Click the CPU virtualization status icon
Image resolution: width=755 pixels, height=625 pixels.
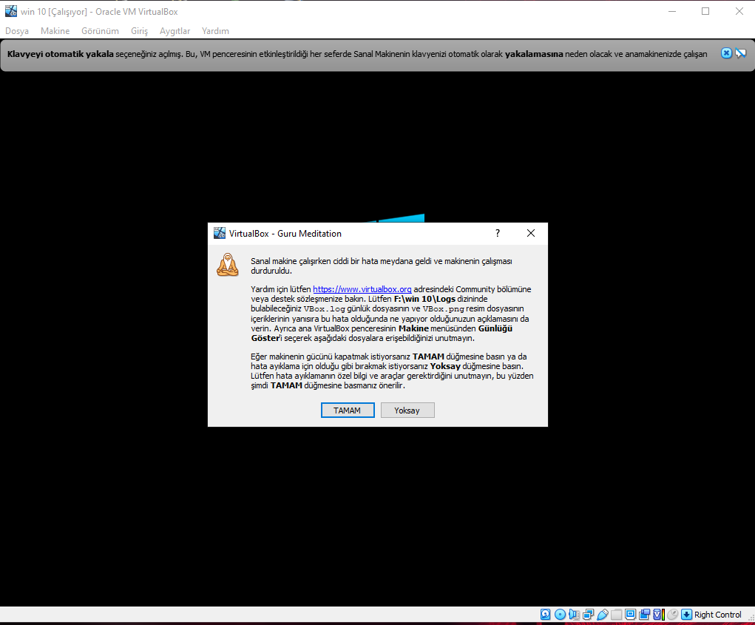coord(659,615)
